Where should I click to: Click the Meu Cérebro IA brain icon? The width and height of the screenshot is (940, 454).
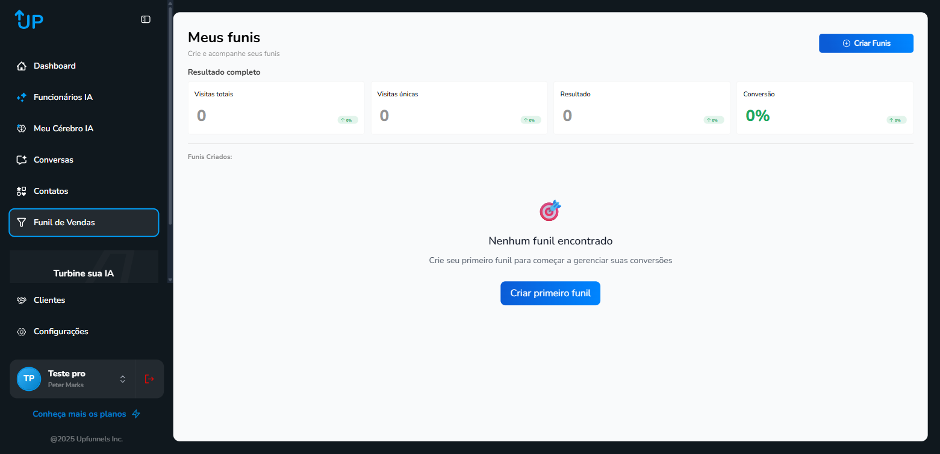pos(22,129)
